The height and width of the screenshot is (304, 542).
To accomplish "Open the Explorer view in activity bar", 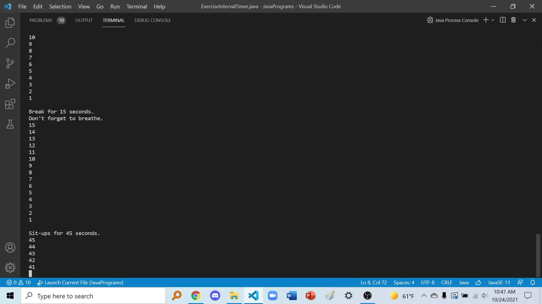I will (x=10, y=23).
